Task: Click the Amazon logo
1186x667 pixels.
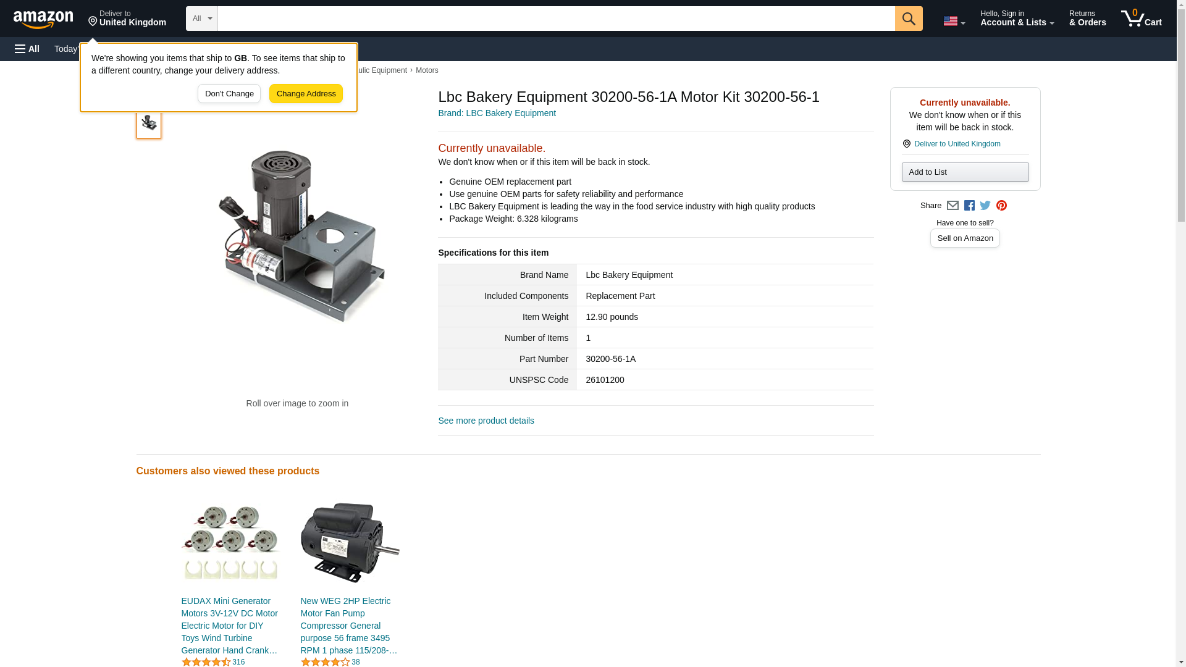Action: pyautogui.click(x=43, y=19)
